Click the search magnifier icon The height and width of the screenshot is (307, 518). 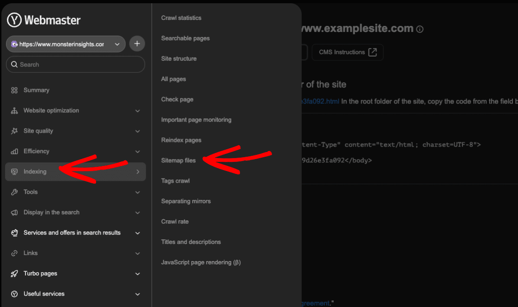(x=14, y=64)
